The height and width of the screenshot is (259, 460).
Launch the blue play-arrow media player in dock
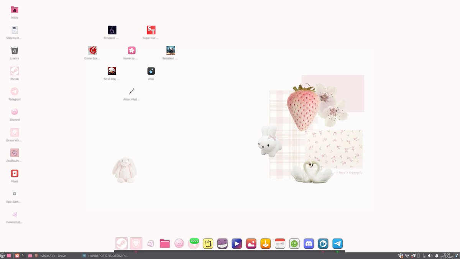coord(237,243)
